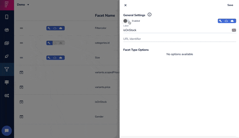
Task: Toggle the Size row environment switch
Action: tap(55, 58)
